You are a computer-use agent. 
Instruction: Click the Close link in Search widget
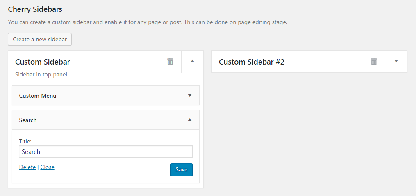pos(47,167)
